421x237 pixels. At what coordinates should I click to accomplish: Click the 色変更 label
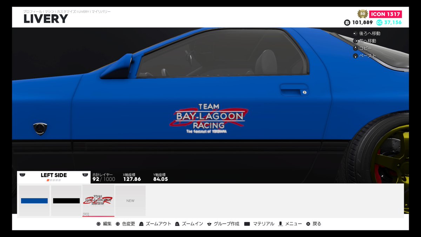(x=128, y=224)
